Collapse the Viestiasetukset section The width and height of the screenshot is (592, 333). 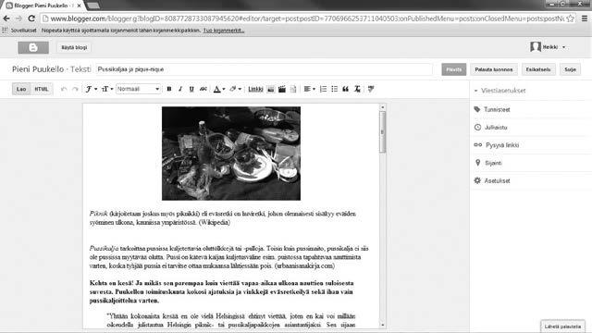point(499,91)
